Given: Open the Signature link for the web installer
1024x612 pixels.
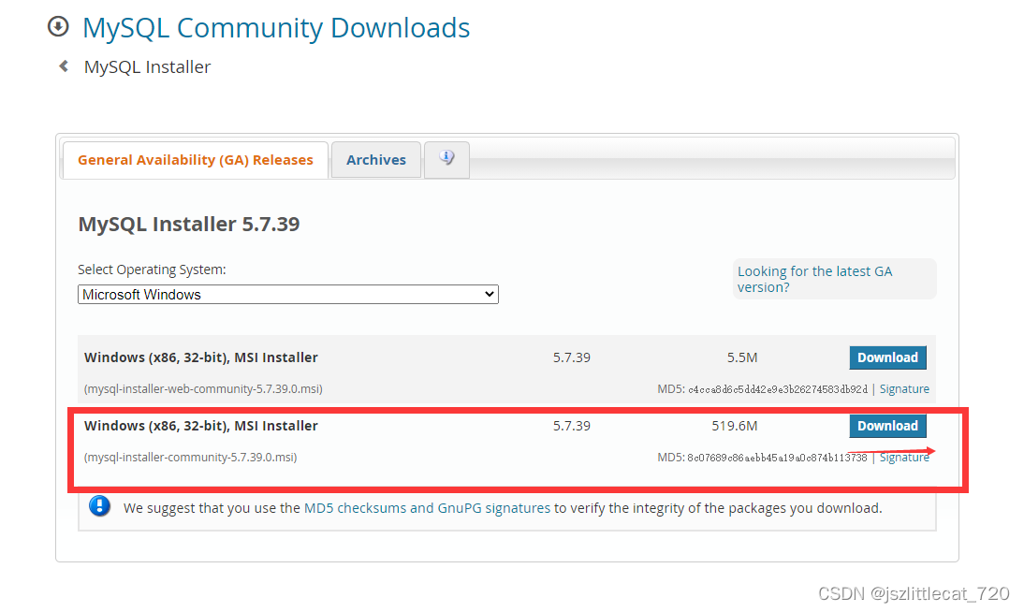Looking at the screenshot, I should click(x=904, y=388).
